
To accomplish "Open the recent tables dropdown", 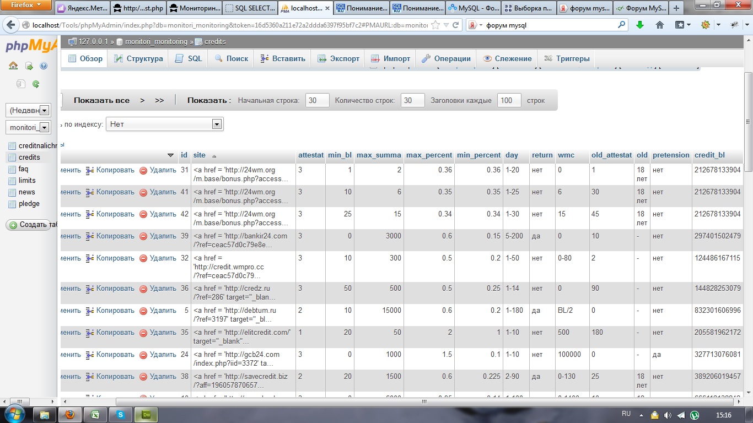I will pyautogui.click(x=45, y=110).
